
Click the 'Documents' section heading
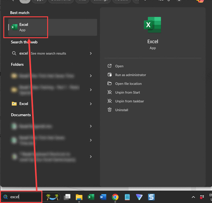coord(21,115)
